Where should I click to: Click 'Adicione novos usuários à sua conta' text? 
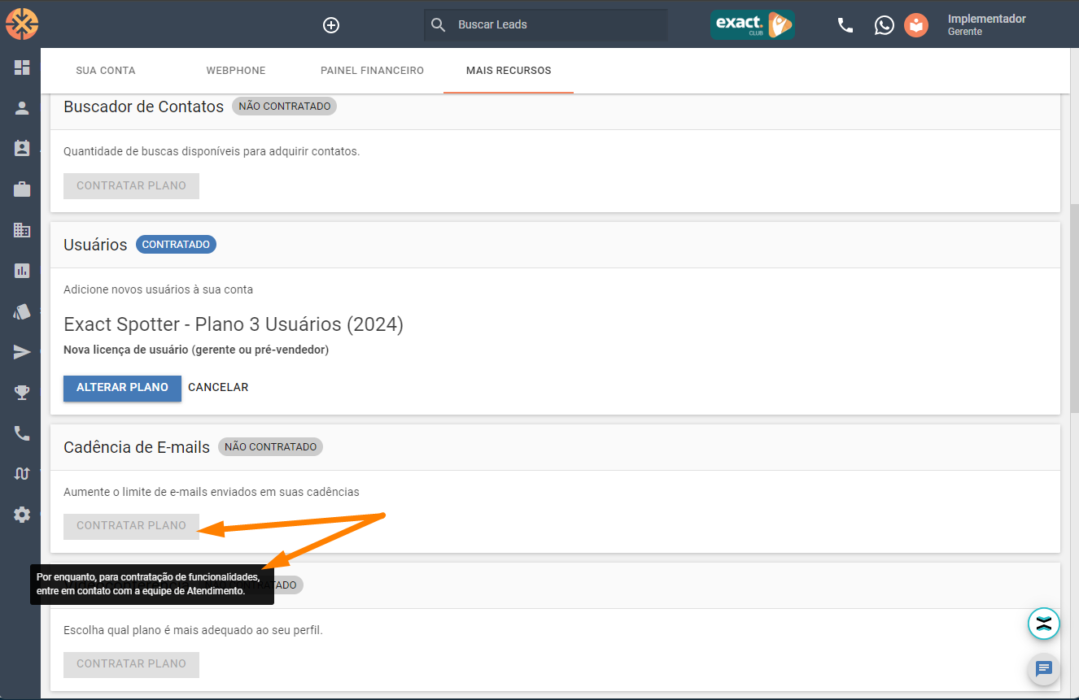[158, 289]
